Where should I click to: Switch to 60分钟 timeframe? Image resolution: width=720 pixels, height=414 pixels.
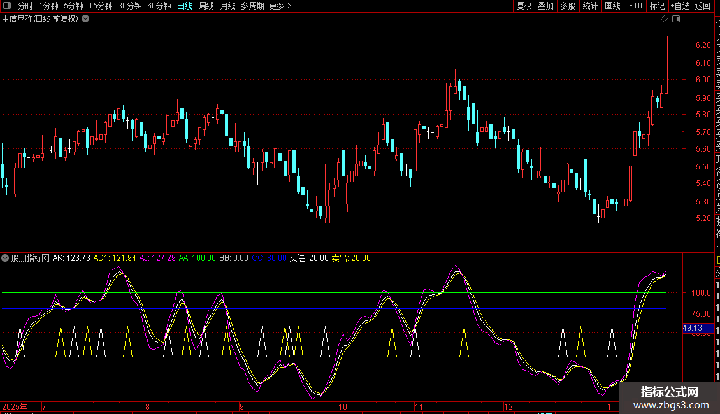(x=159, y=6)
